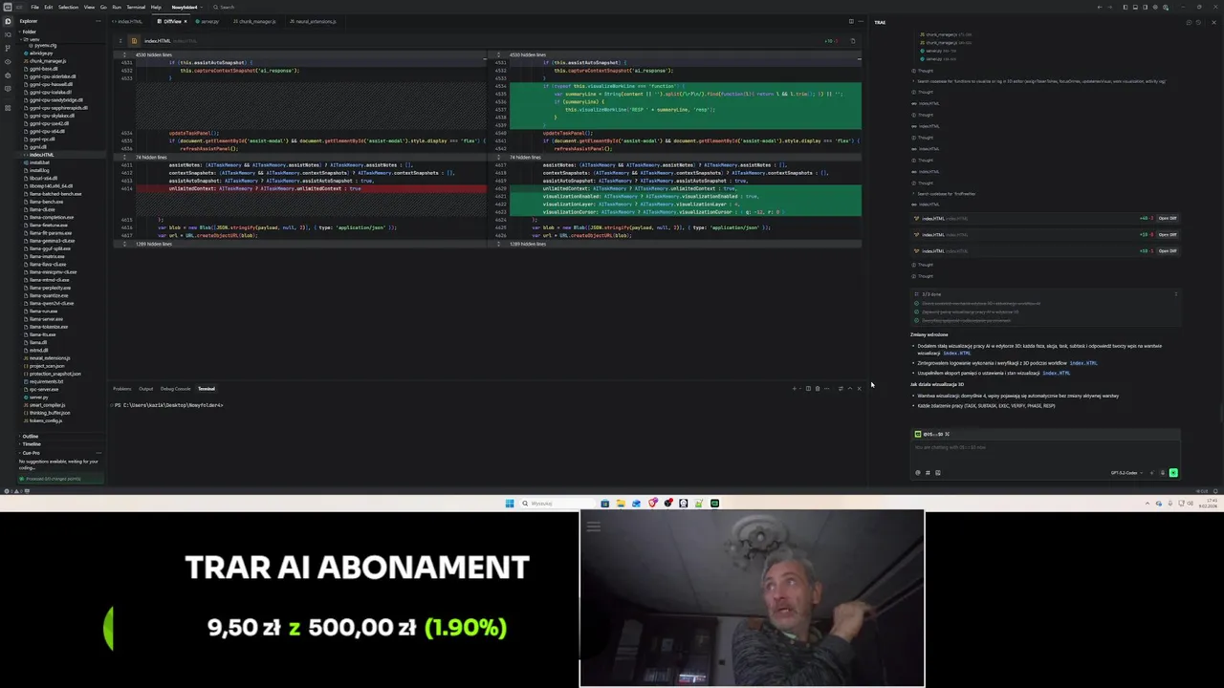Select requirements.txt in Explorer tree
Image resolution: width=1224 pixels, height=688 pixels.
[x=46, y=381]
